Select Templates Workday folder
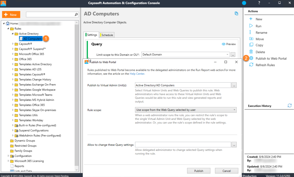The height and width of the screenshot is (177, 294). pos(31,120)
